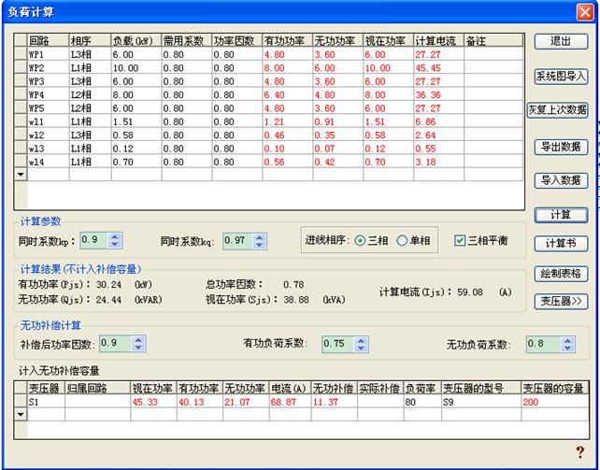Image resolution: width=600 pixels, height=470 pixels.
Task: Increase 同时系数kp with up arrow
Action: point(114,236)
